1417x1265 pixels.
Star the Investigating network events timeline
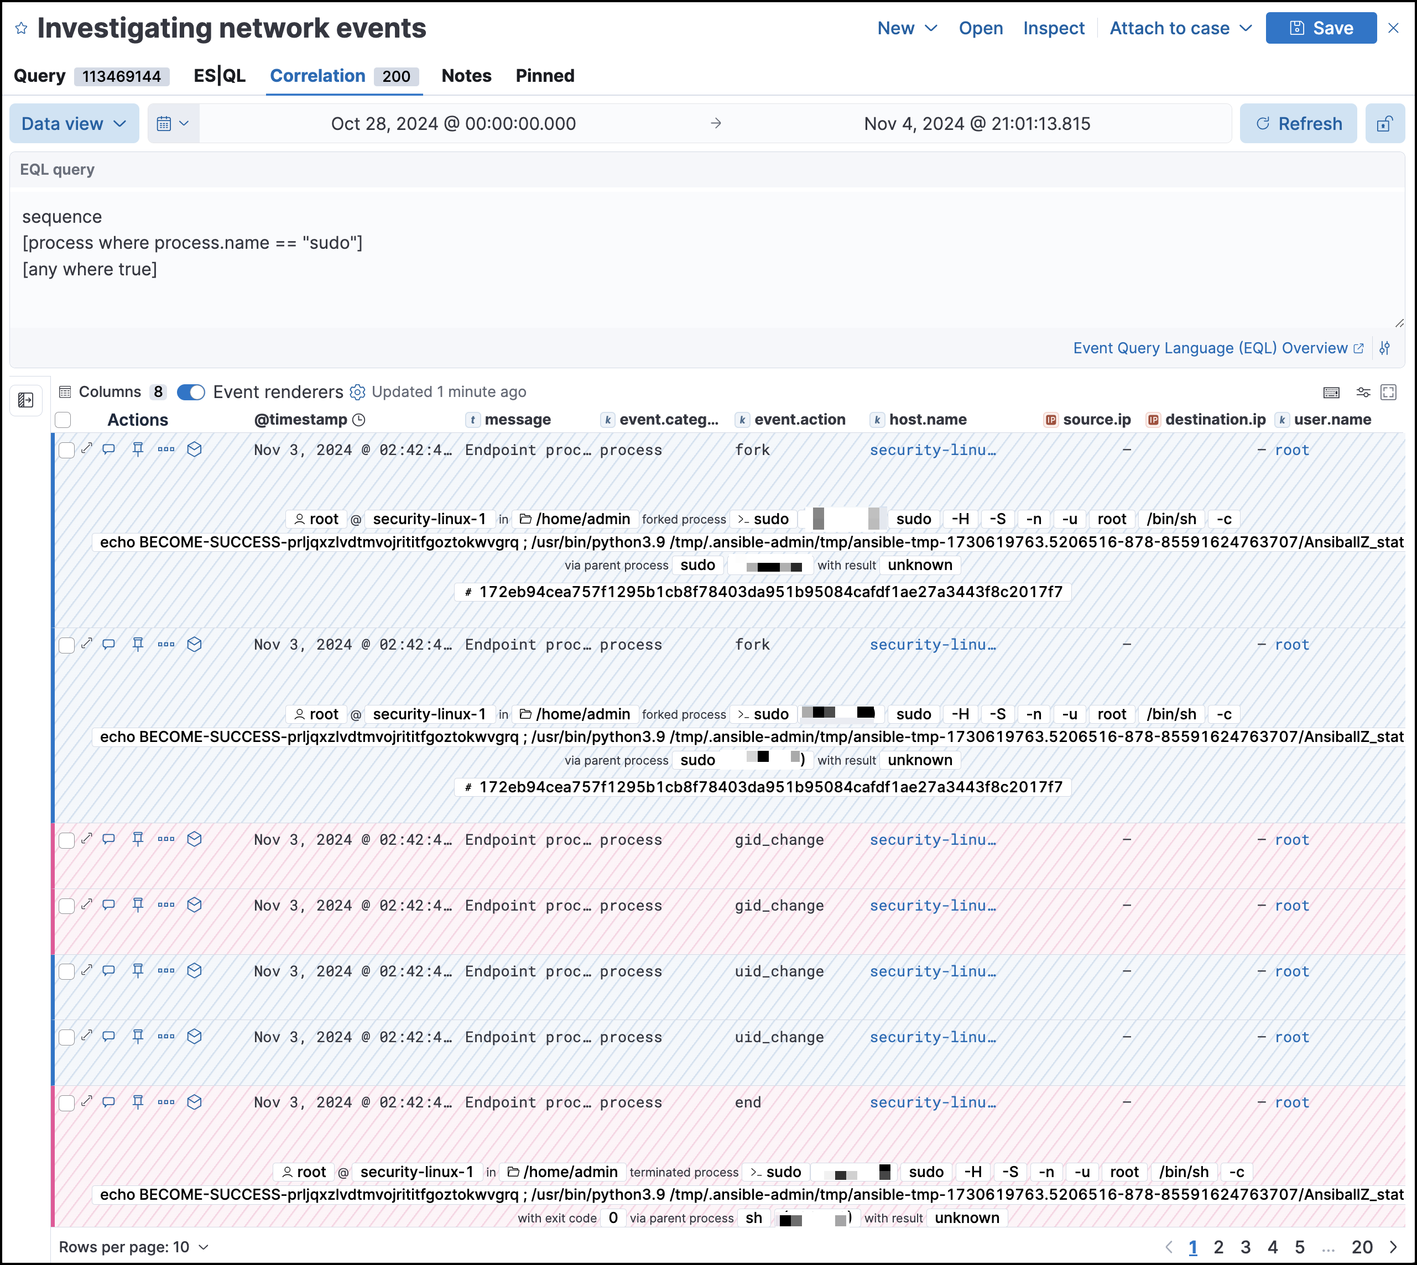pyautogui.click(x=21, y=28)
